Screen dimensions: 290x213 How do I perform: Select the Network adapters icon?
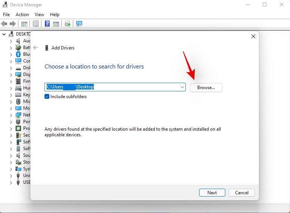point(18,115)
